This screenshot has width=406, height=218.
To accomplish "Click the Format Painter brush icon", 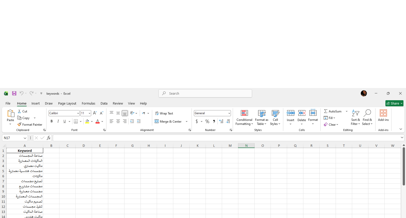I will [x=19, y=124].
